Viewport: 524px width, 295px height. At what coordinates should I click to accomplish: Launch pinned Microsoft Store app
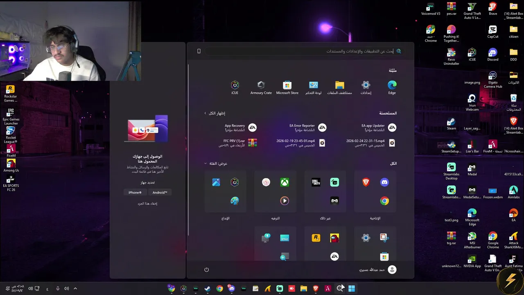pos(287,88)
